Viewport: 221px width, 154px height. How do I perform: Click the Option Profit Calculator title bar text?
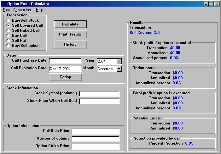pos(28,4)
